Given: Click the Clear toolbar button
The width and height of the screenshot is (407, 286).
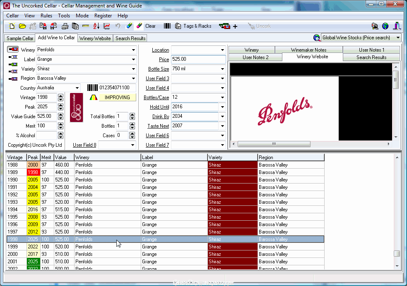Looking at the screenshot, I should click(150, 26).
